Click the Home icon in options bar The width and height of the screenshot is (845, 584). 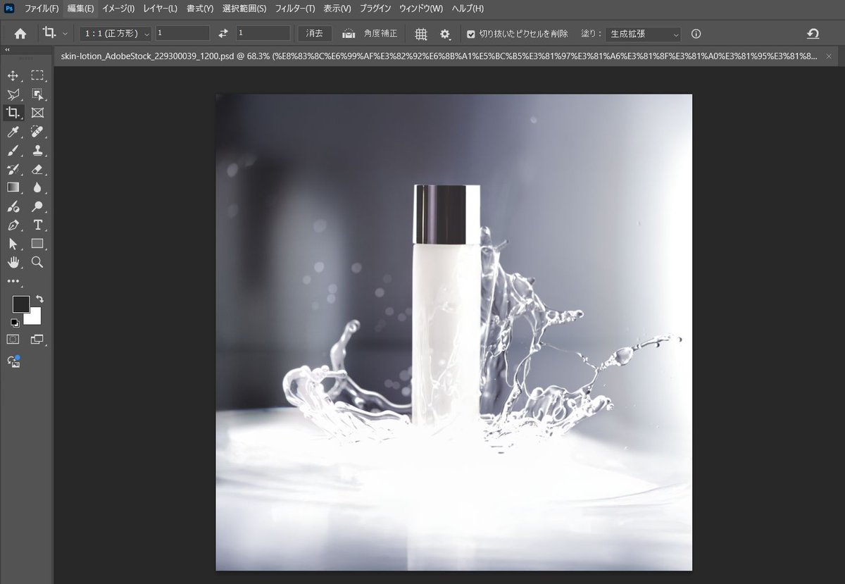(x=20, y=33)
